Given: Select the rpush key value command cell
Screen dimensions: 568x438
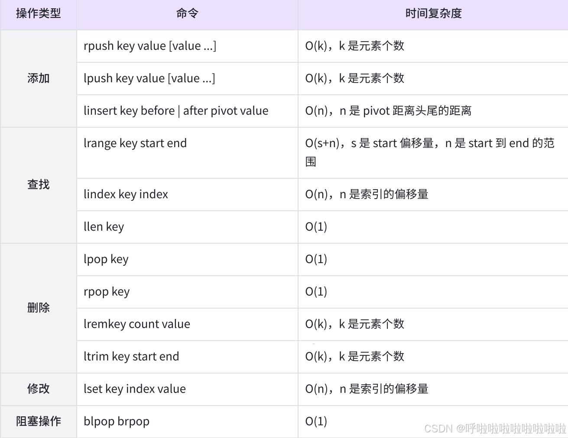Looking at the screenshot, I should 187,46.
